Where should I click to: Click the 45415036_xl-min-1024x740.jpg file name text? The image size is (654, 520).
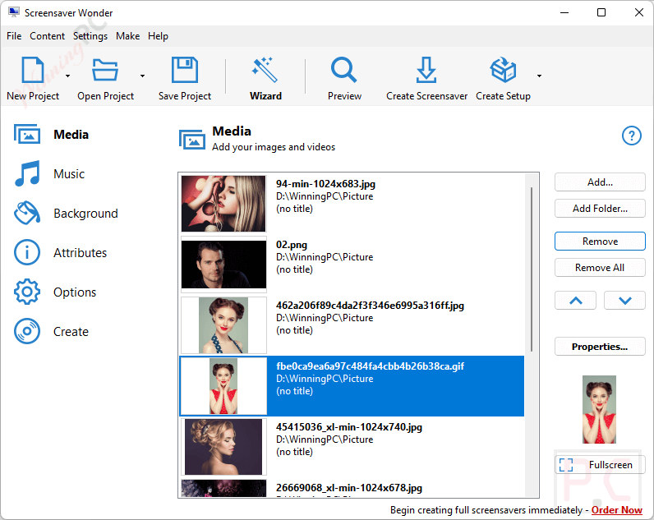349,427
